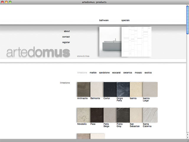Screen dimensions: 189x142
Task: Click the San Sebastian label text
Action: [135, 125]
